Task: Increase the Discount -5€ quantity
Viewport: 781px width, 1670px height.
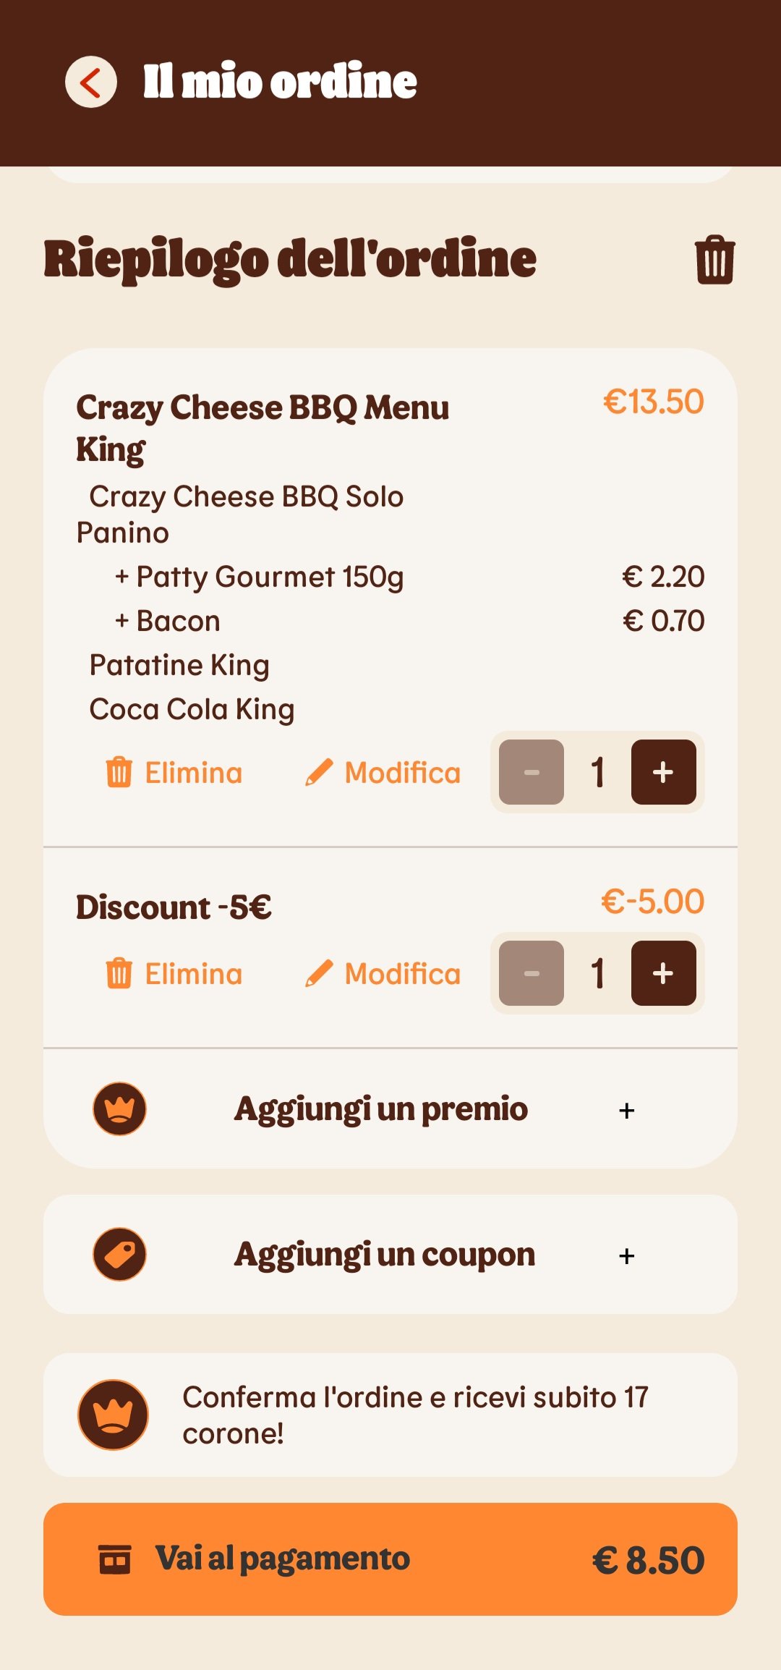Action: [x=663, y=973]
